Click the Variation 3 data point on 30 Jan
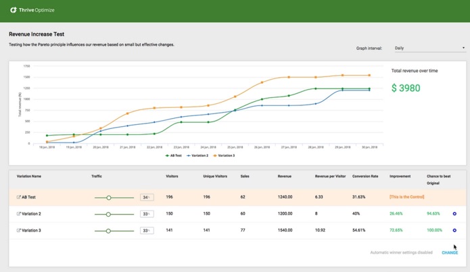 (369, 76)
